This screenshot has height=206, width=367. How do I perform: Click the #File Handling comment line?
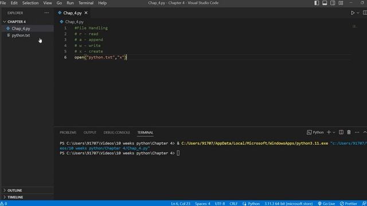point(91,28)
